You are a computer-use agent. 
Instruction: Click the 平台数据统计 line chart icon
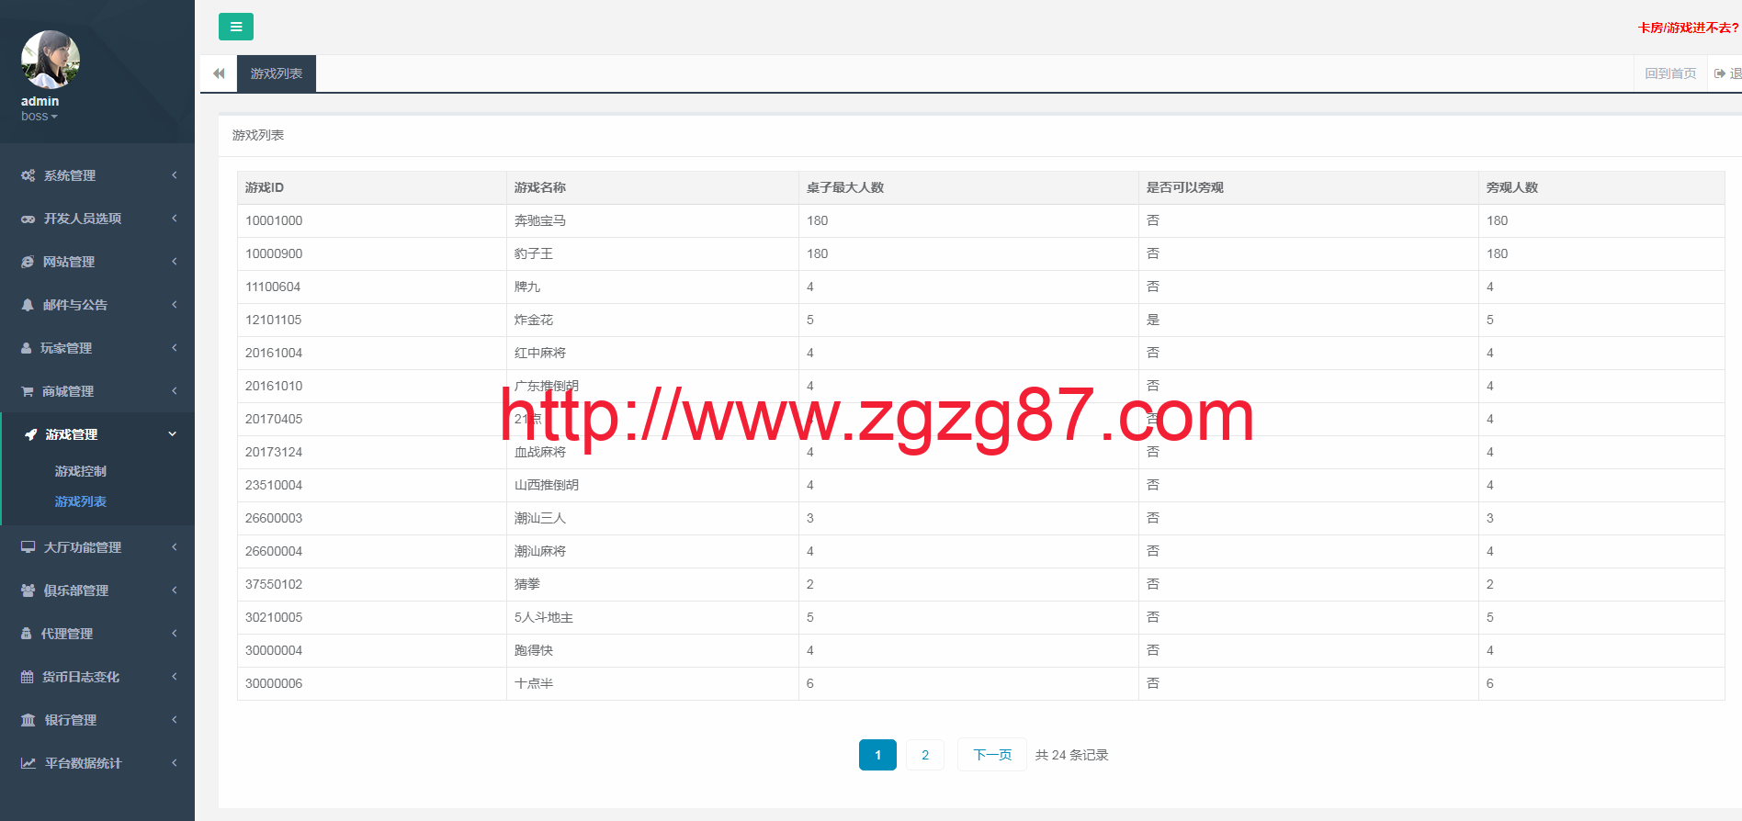click(28, 763)
